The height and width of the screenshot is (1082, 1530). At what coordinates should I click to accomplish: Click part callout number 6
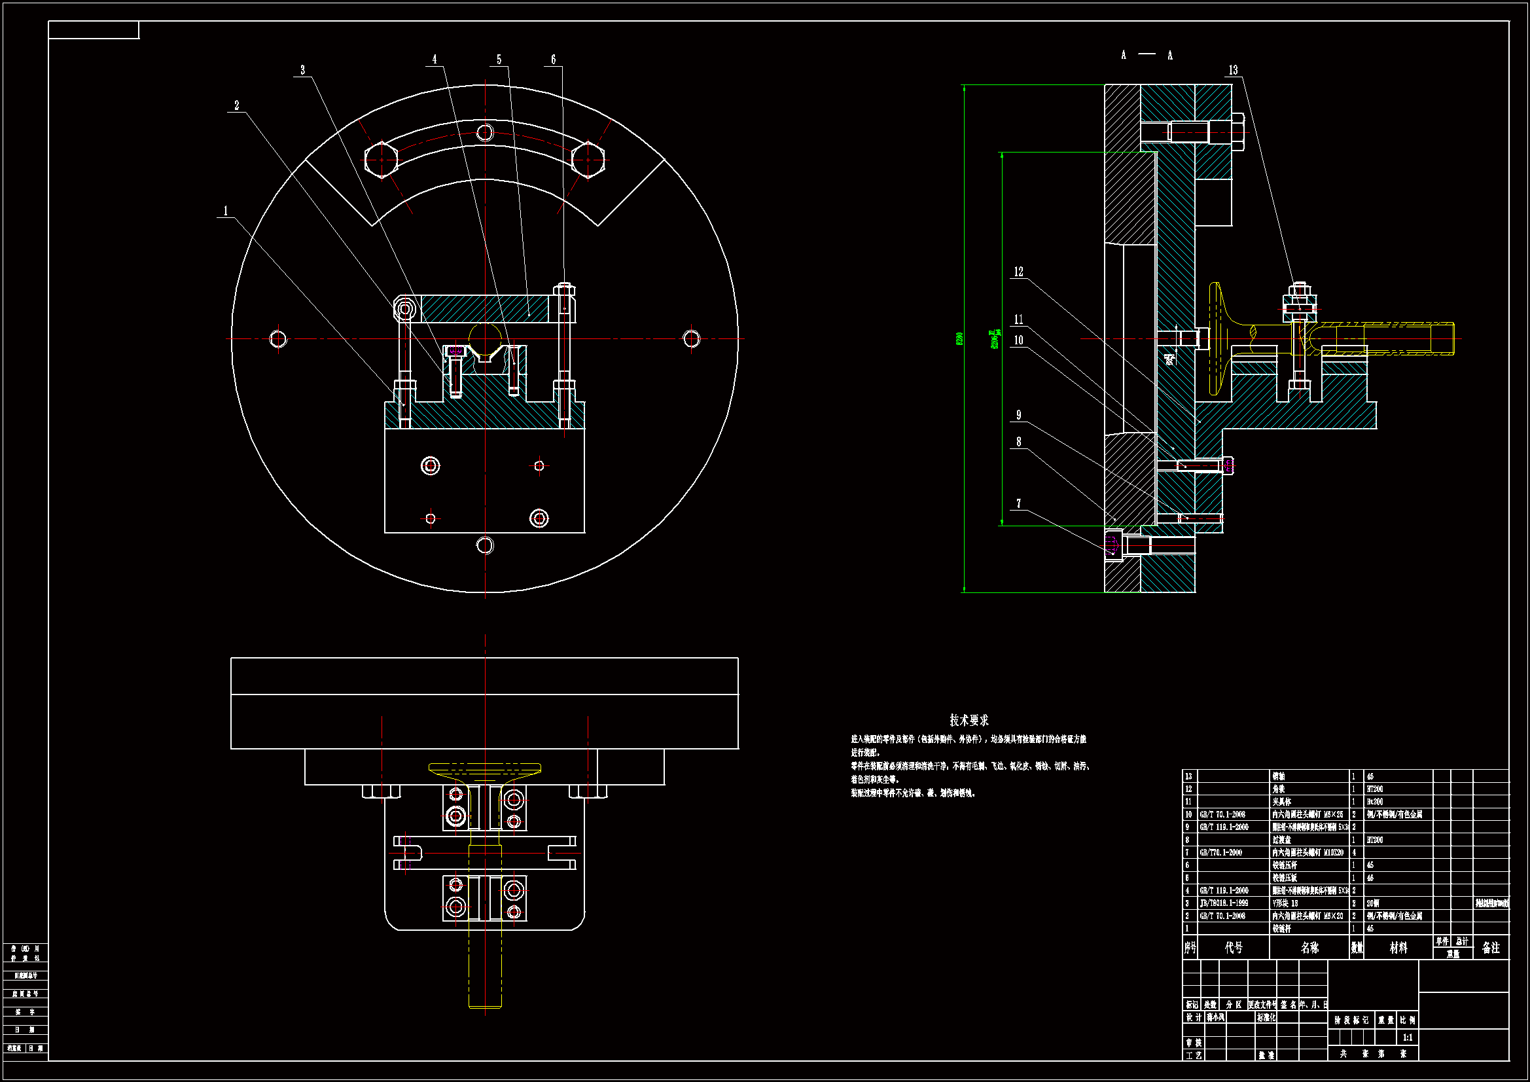[553, 60]
